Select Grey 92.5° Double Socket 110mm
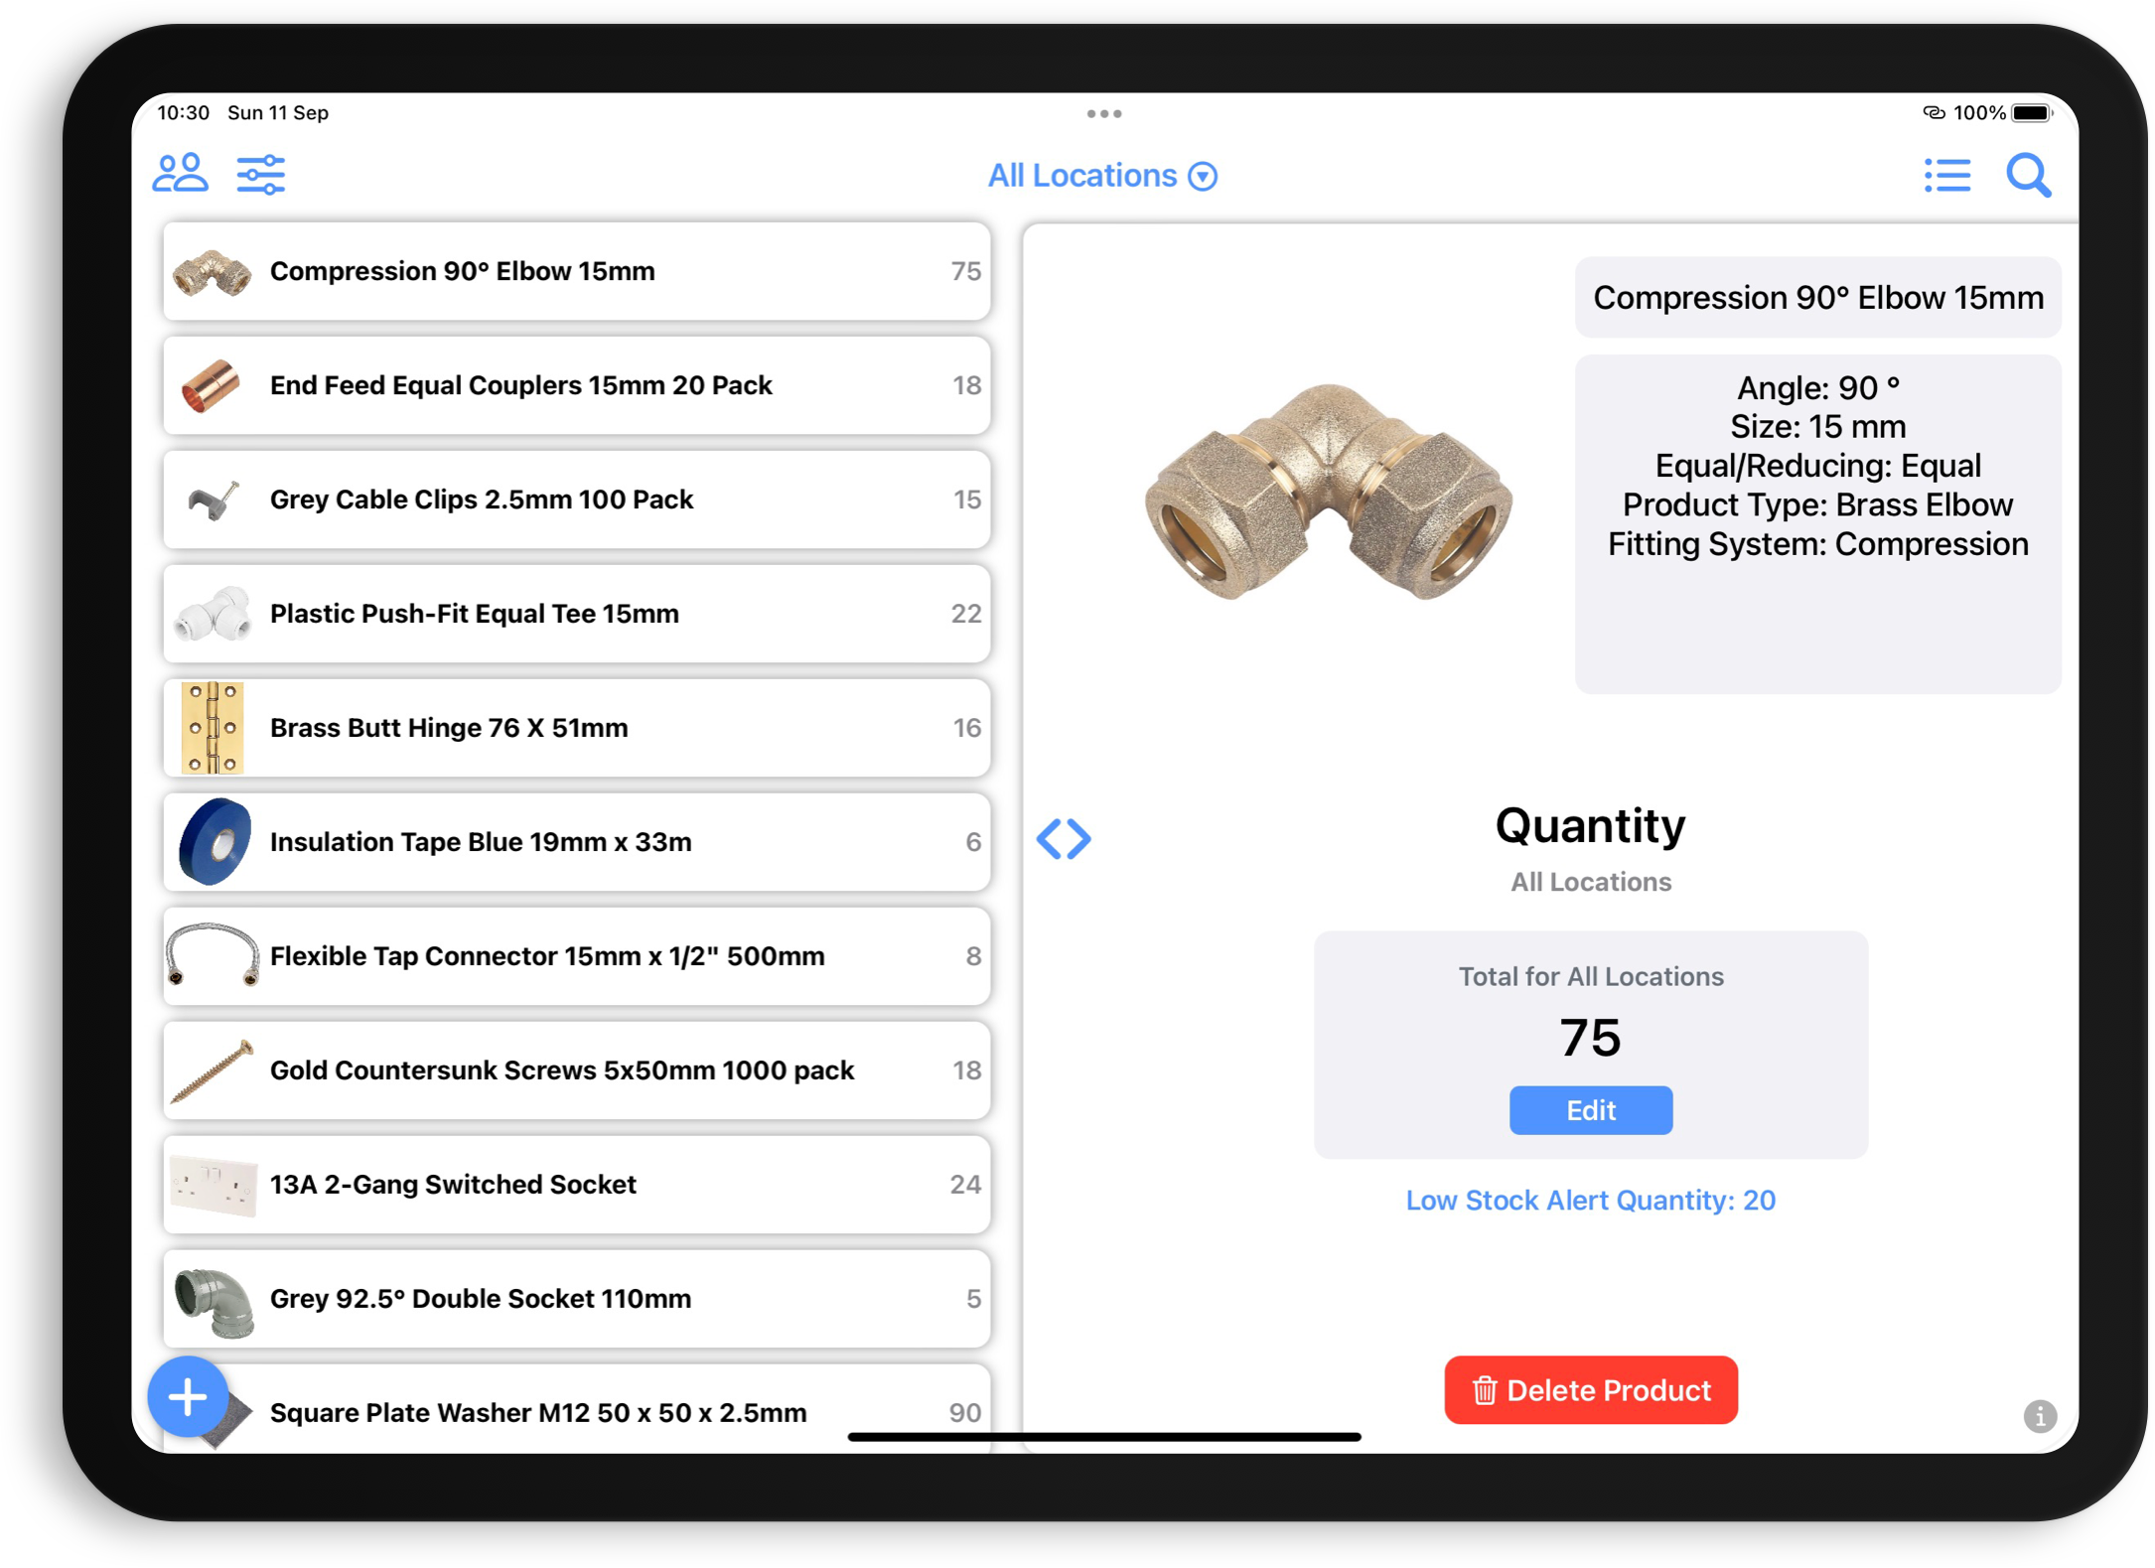Viewport: 2155px width, 1568px height. (x=576, y=1299)
